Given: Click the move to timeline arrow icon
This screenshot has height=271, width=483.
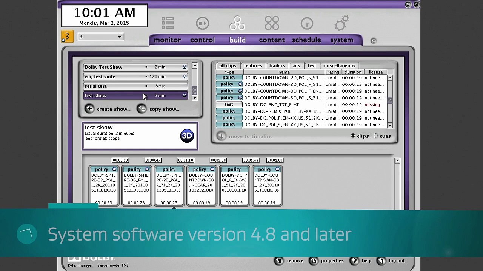Looking at the screenshot, I should (x=221, y=136).
